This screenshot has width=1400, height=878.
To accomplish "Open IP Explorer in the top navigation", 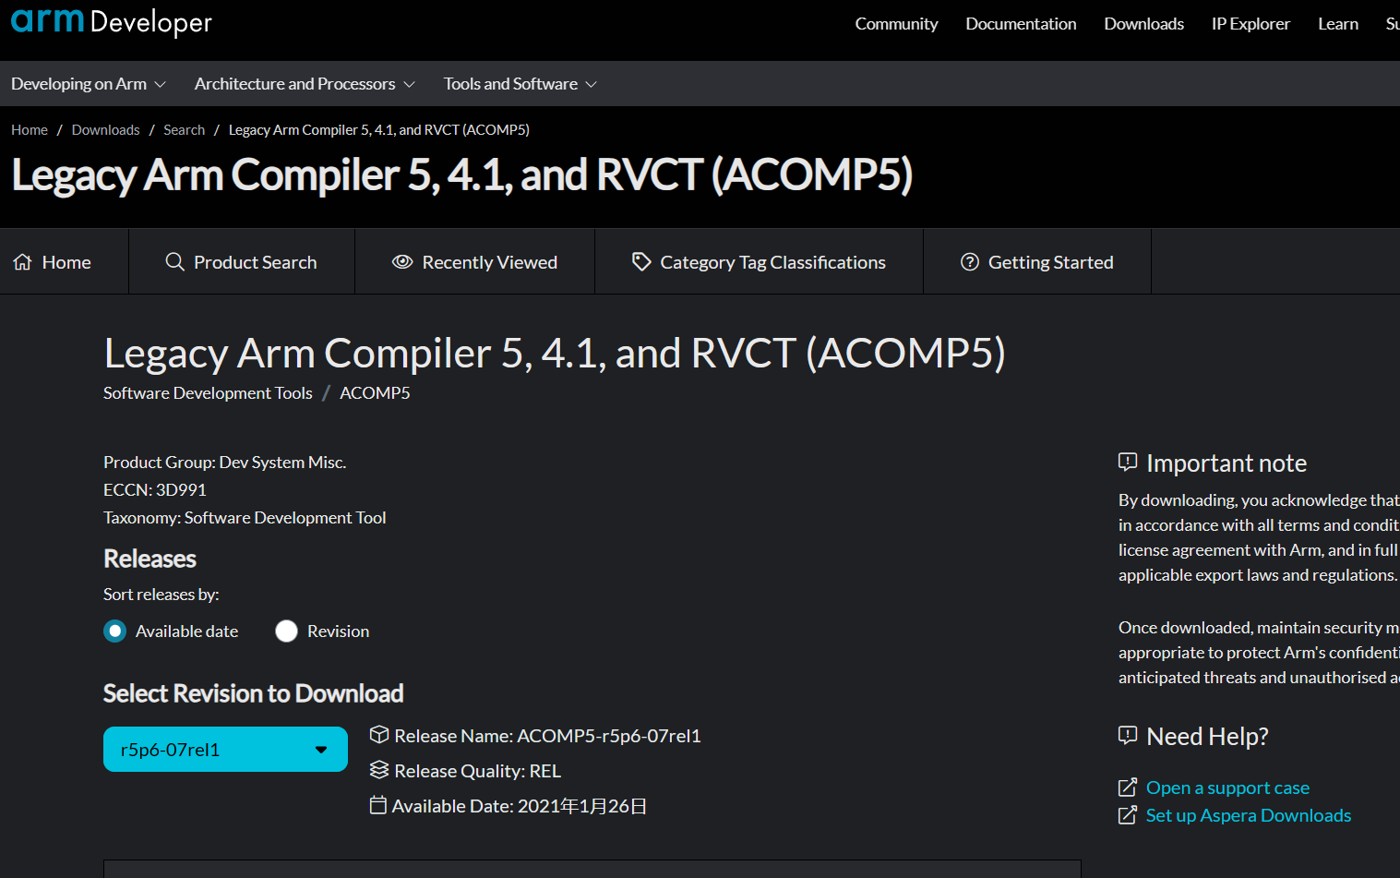I will click(1250, 24).
